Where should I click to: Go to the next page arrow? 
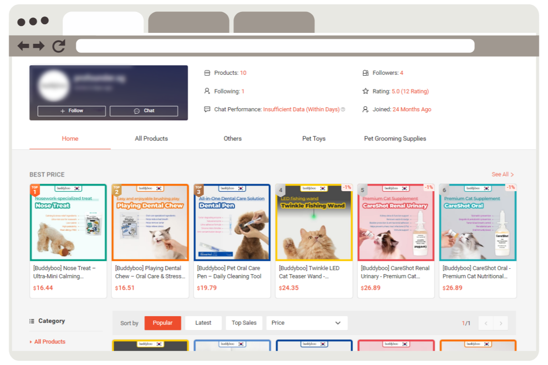pos(501,323)
